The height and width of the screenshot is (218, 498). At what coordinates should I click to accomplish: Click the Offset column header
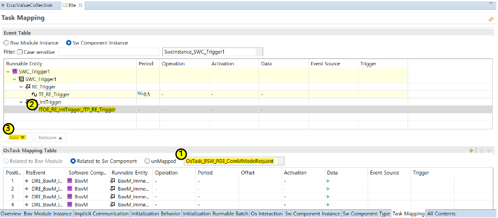point(260,173)
